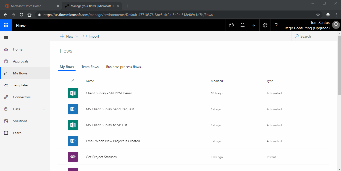
Task: Click the flow-type icon column header
Action: coord(72,81)
